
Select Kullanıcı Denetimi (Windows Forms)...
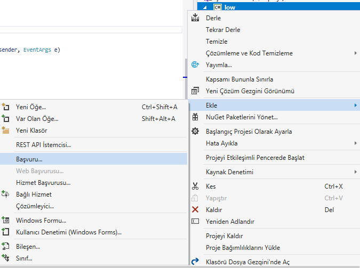(x=93, y=232)
